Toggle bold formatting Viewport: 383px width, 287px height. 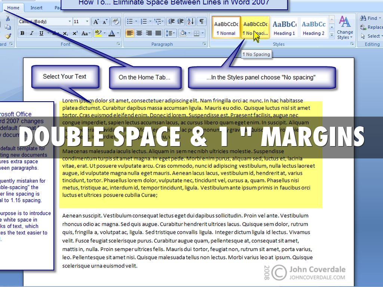(x=22, y=33)
